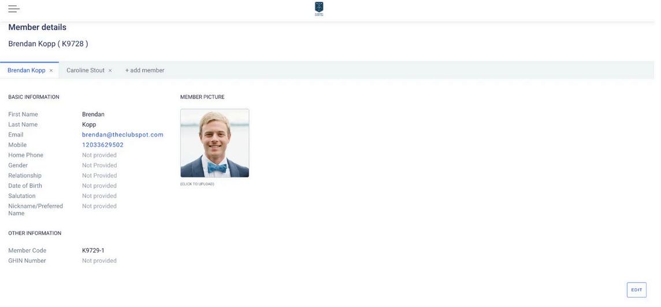Click the GHIN Number Not provided value
This screenshot has width=661, height=307.
(x=99, y=261)
